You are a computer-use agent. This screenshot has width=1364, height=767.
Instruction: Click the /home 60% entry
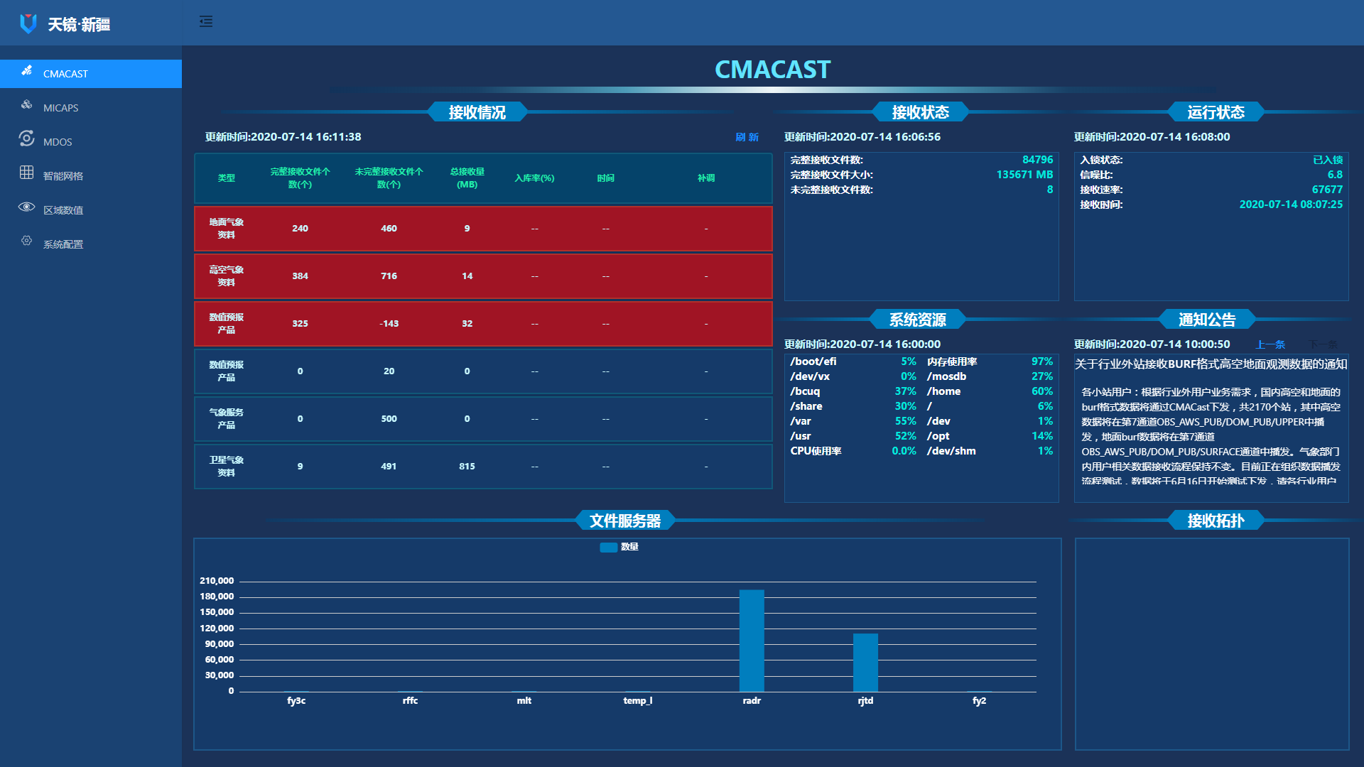[990, 391]
